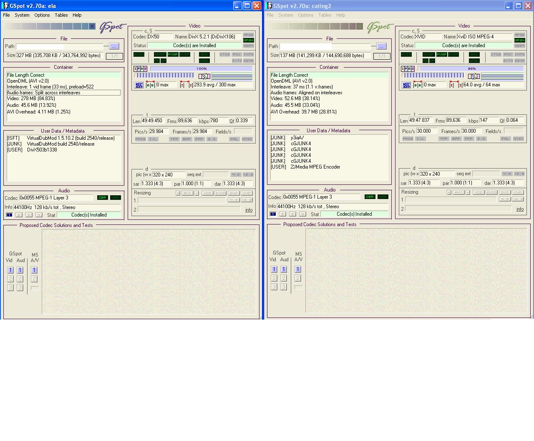Click the 100% frame bar in ela window
534x441 pixels.
[202, 69]
